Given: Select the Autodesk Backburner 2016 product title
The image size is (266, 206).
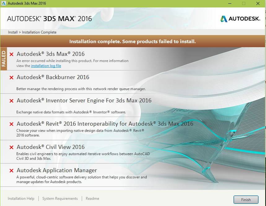Looking at the screenshot, I should [53, 77].
